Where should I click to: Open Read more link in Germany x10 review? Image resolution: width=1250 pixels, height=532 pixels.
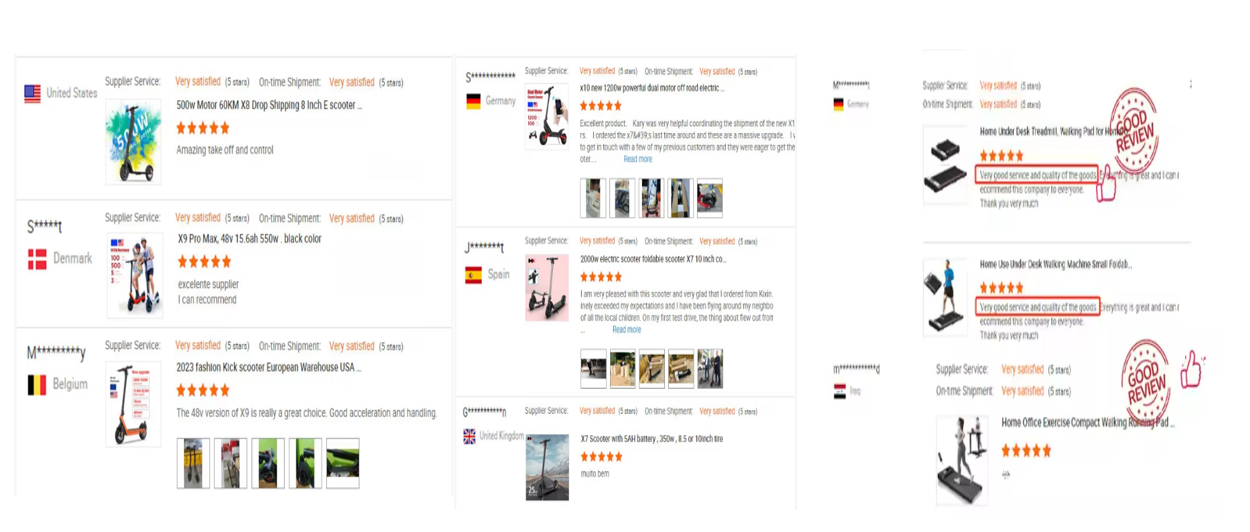[638, 159]
